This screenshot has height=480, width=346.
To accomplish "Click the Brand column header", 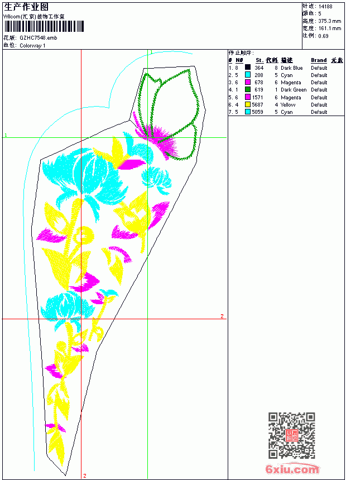I will [319, 60].
